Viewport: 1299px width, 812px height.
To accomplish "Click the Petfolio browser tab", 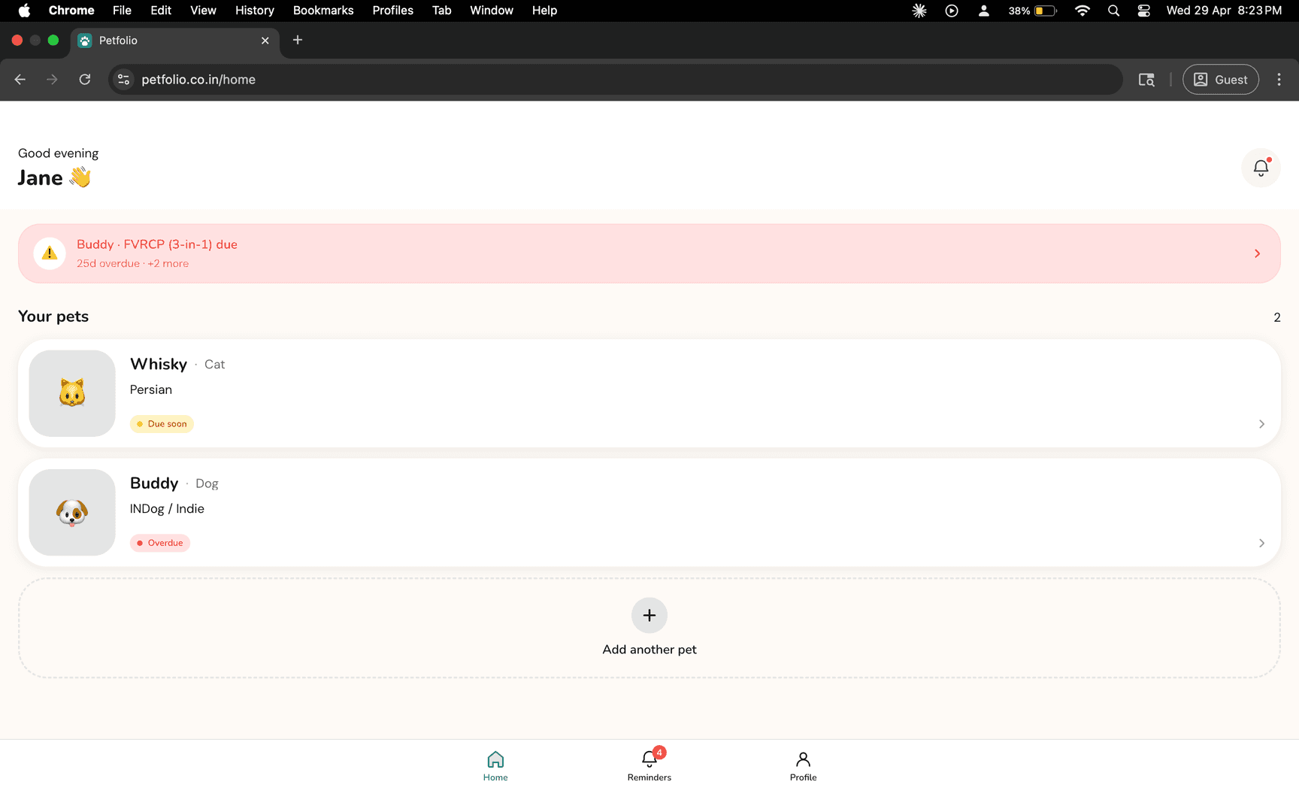I will pyautogui.click(x=174, y=41).
